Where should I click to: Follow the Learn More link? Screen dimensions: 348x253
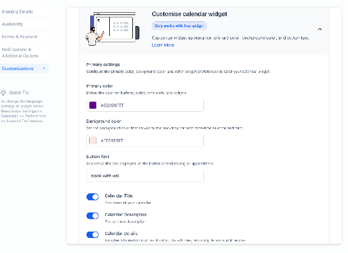tap(162, 45)
